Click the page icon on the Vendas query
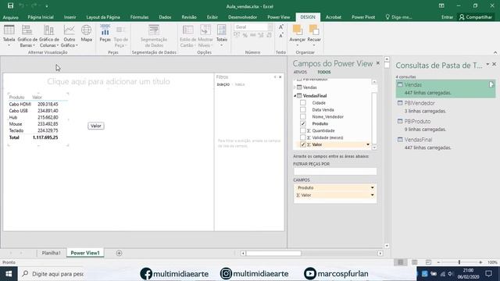500x281 pixels. 491,84
